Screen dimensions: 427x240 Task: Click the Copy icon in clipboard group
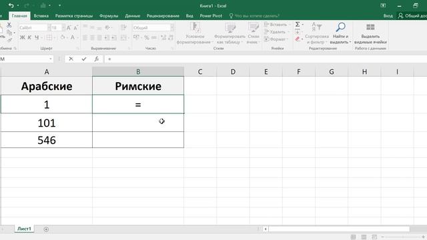(9, 33)
